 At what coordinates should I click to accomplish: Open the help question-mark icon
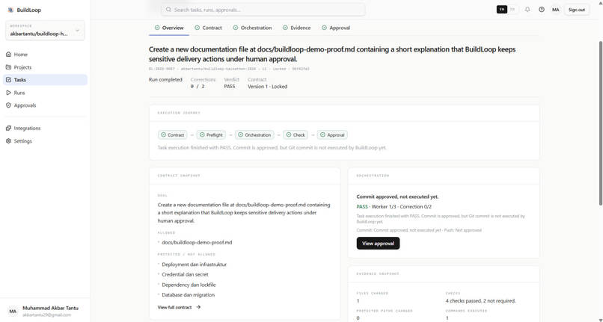coord(542,10)
